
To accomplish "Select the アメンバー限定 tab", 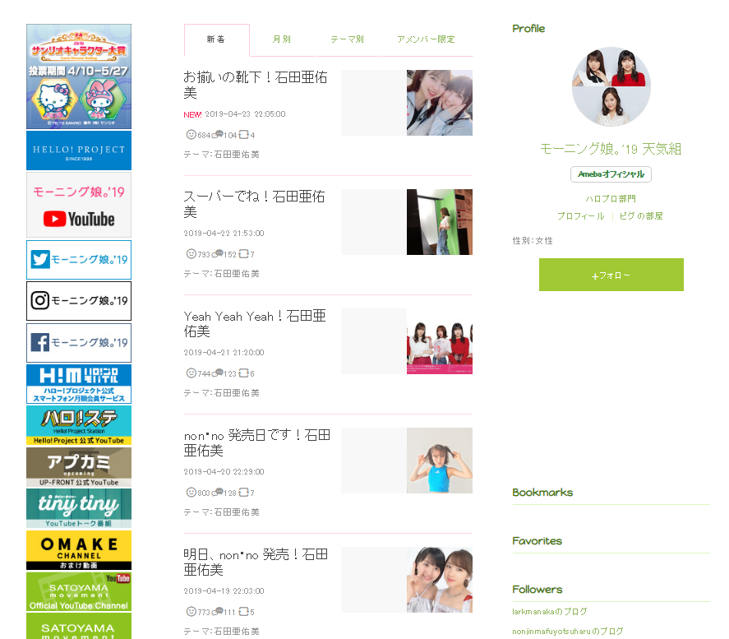I will 427,39.
